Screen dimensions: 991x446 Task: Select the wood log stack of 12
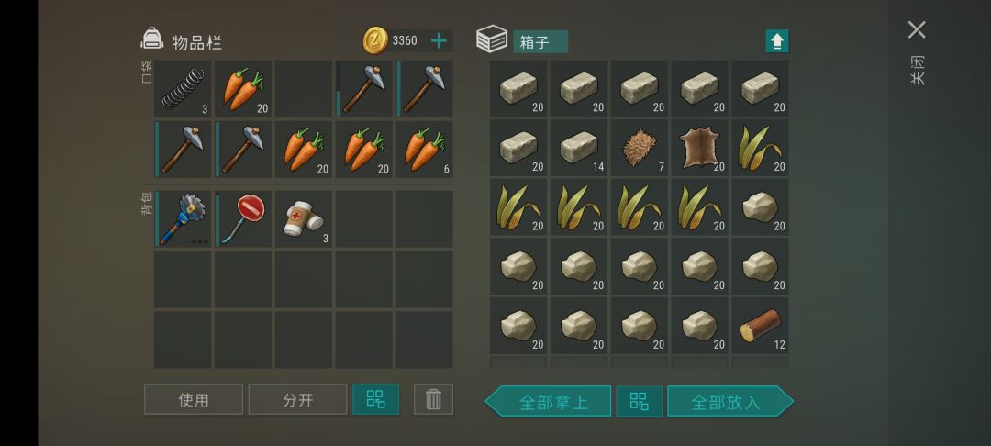tap(760, 326)
